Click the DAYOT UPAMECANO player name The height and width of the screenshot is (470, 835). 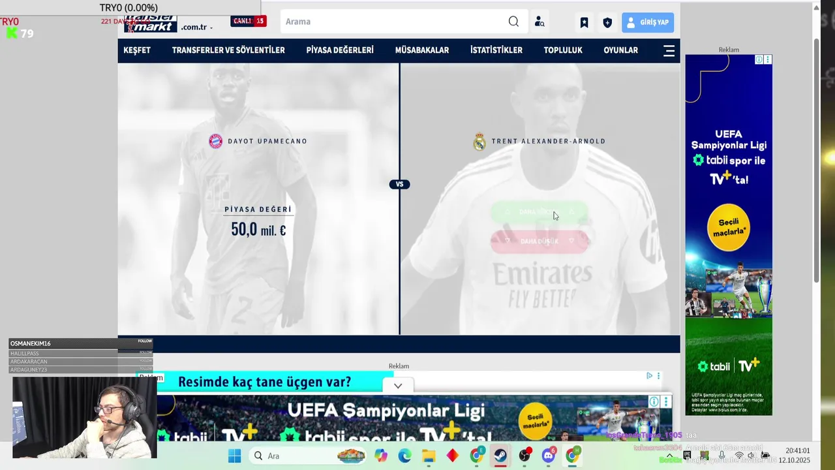pos(267,141)
